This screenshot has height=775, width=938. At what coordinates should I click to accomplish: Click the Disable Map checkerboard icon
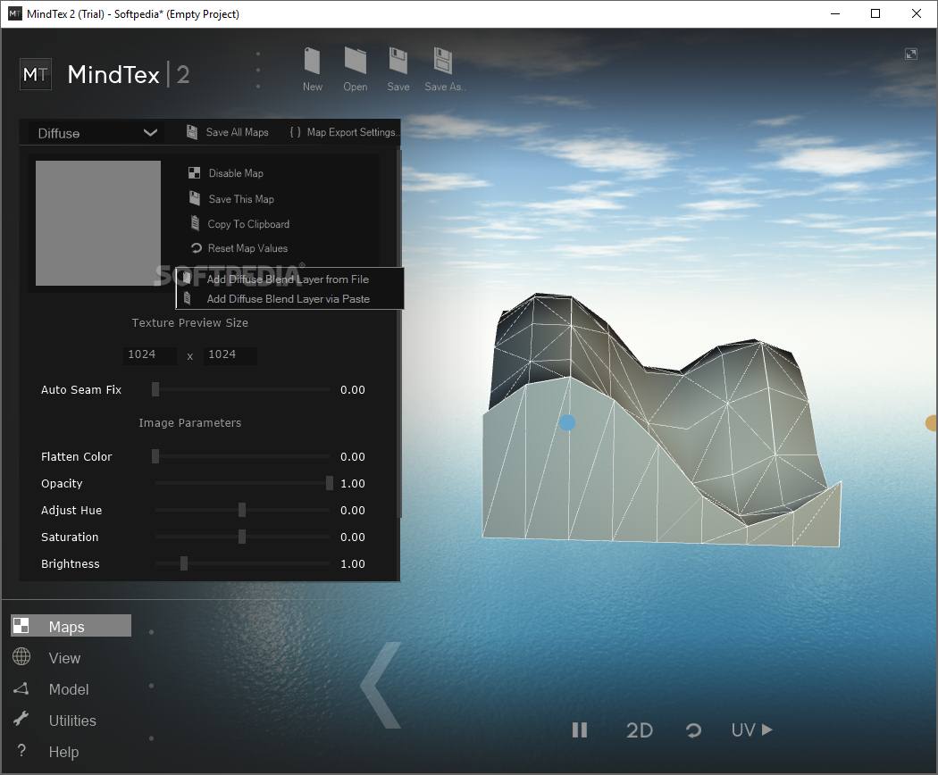(x=195, y=173)
